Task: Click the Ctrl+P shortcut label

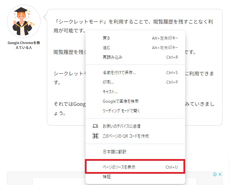Action: point(172,82)
